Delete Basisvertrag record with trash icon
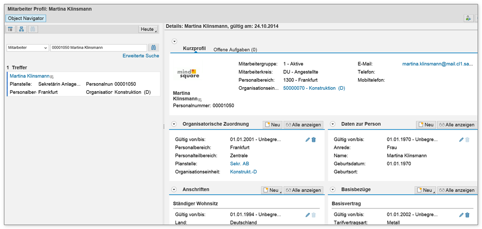 point(467,215)
